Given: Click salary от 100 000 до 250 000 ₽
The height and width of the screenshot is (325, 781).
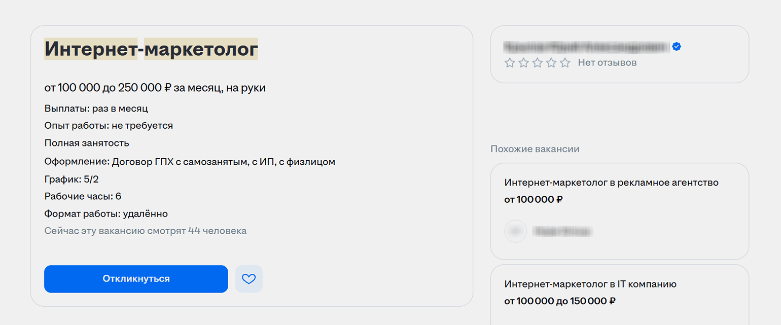Looking at the screenshot, I should click(x=155, y=88).
